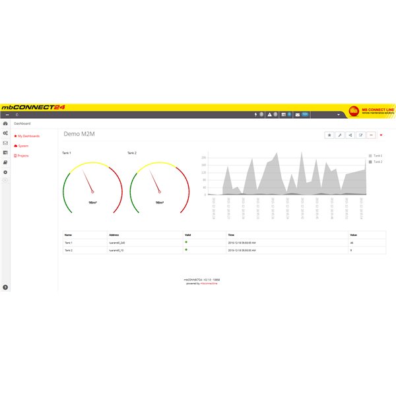Open the help question mark icon

point(5,287)
